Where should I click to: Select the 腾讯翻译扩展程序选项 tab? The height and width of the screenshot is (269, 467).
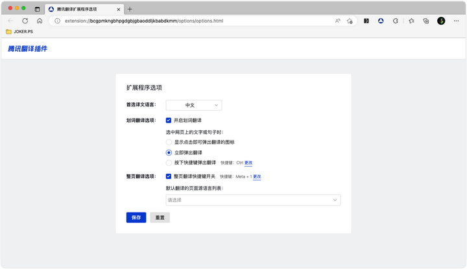pyautogui.click(x=84, y=9)
